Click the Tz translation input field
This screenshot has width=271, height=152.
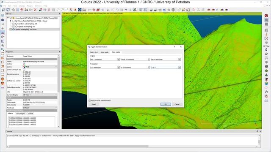click(165, 68)
